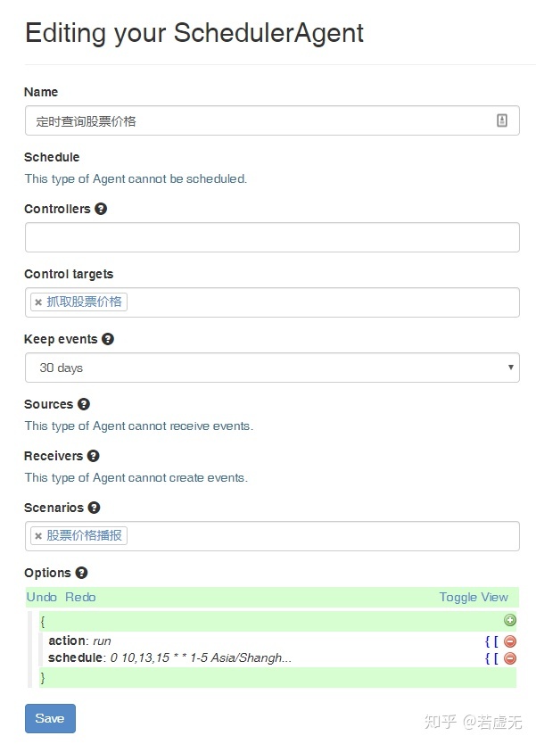
Task: Click the help icon next to Controllers
Action: click(101, 209)
